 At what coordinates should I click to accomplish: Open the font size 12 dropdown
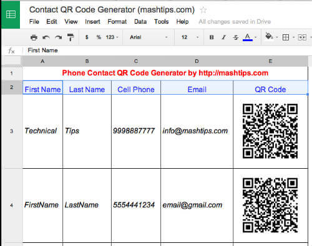tap(190, 37)
